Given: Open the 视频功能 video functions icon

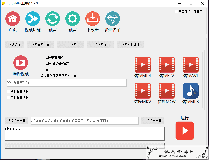Looking at the screenshot, I should click(x=33, y=19).
